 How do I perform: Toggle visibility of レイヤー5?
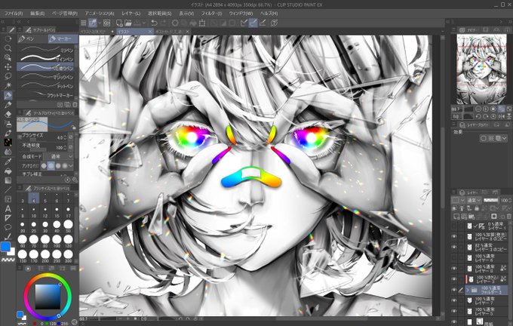pos(454,311)
